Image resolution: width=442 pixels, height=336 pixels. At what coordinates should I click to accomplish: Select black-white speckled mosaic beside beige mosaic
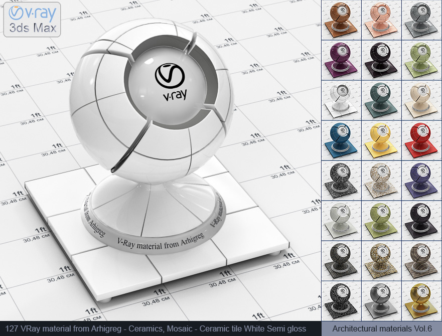coord(341,181)
